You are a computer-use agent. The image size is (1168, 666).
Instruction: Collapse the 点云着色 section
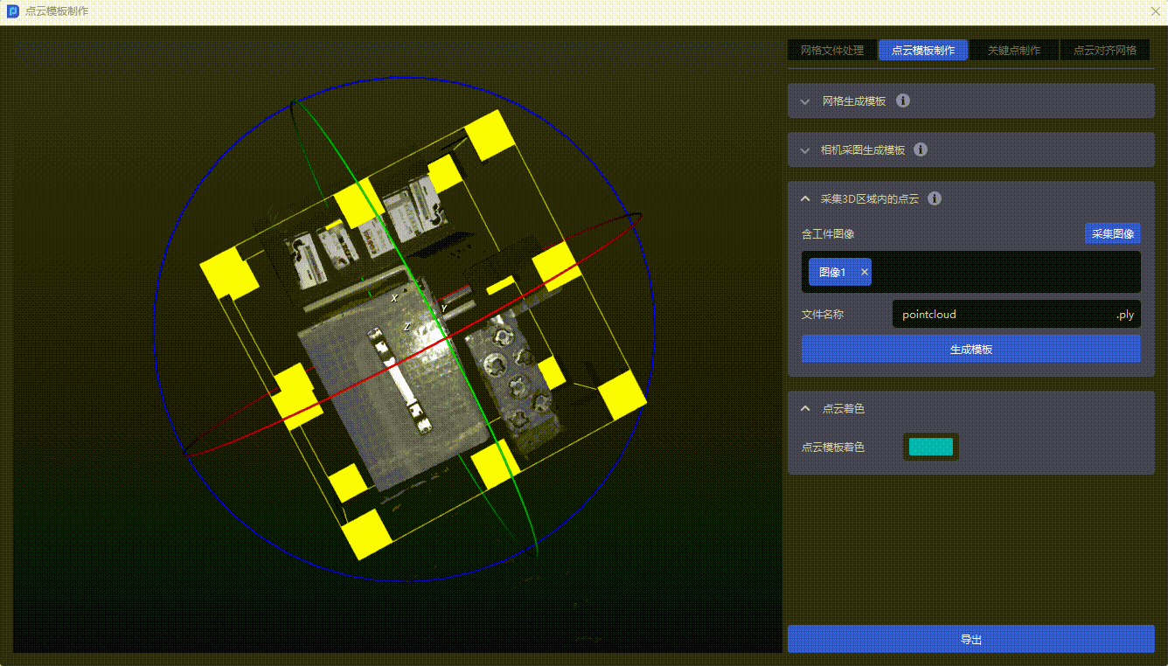805,408
